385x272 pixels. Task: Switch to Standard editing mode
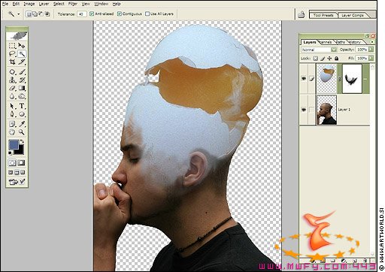(12, 163)
